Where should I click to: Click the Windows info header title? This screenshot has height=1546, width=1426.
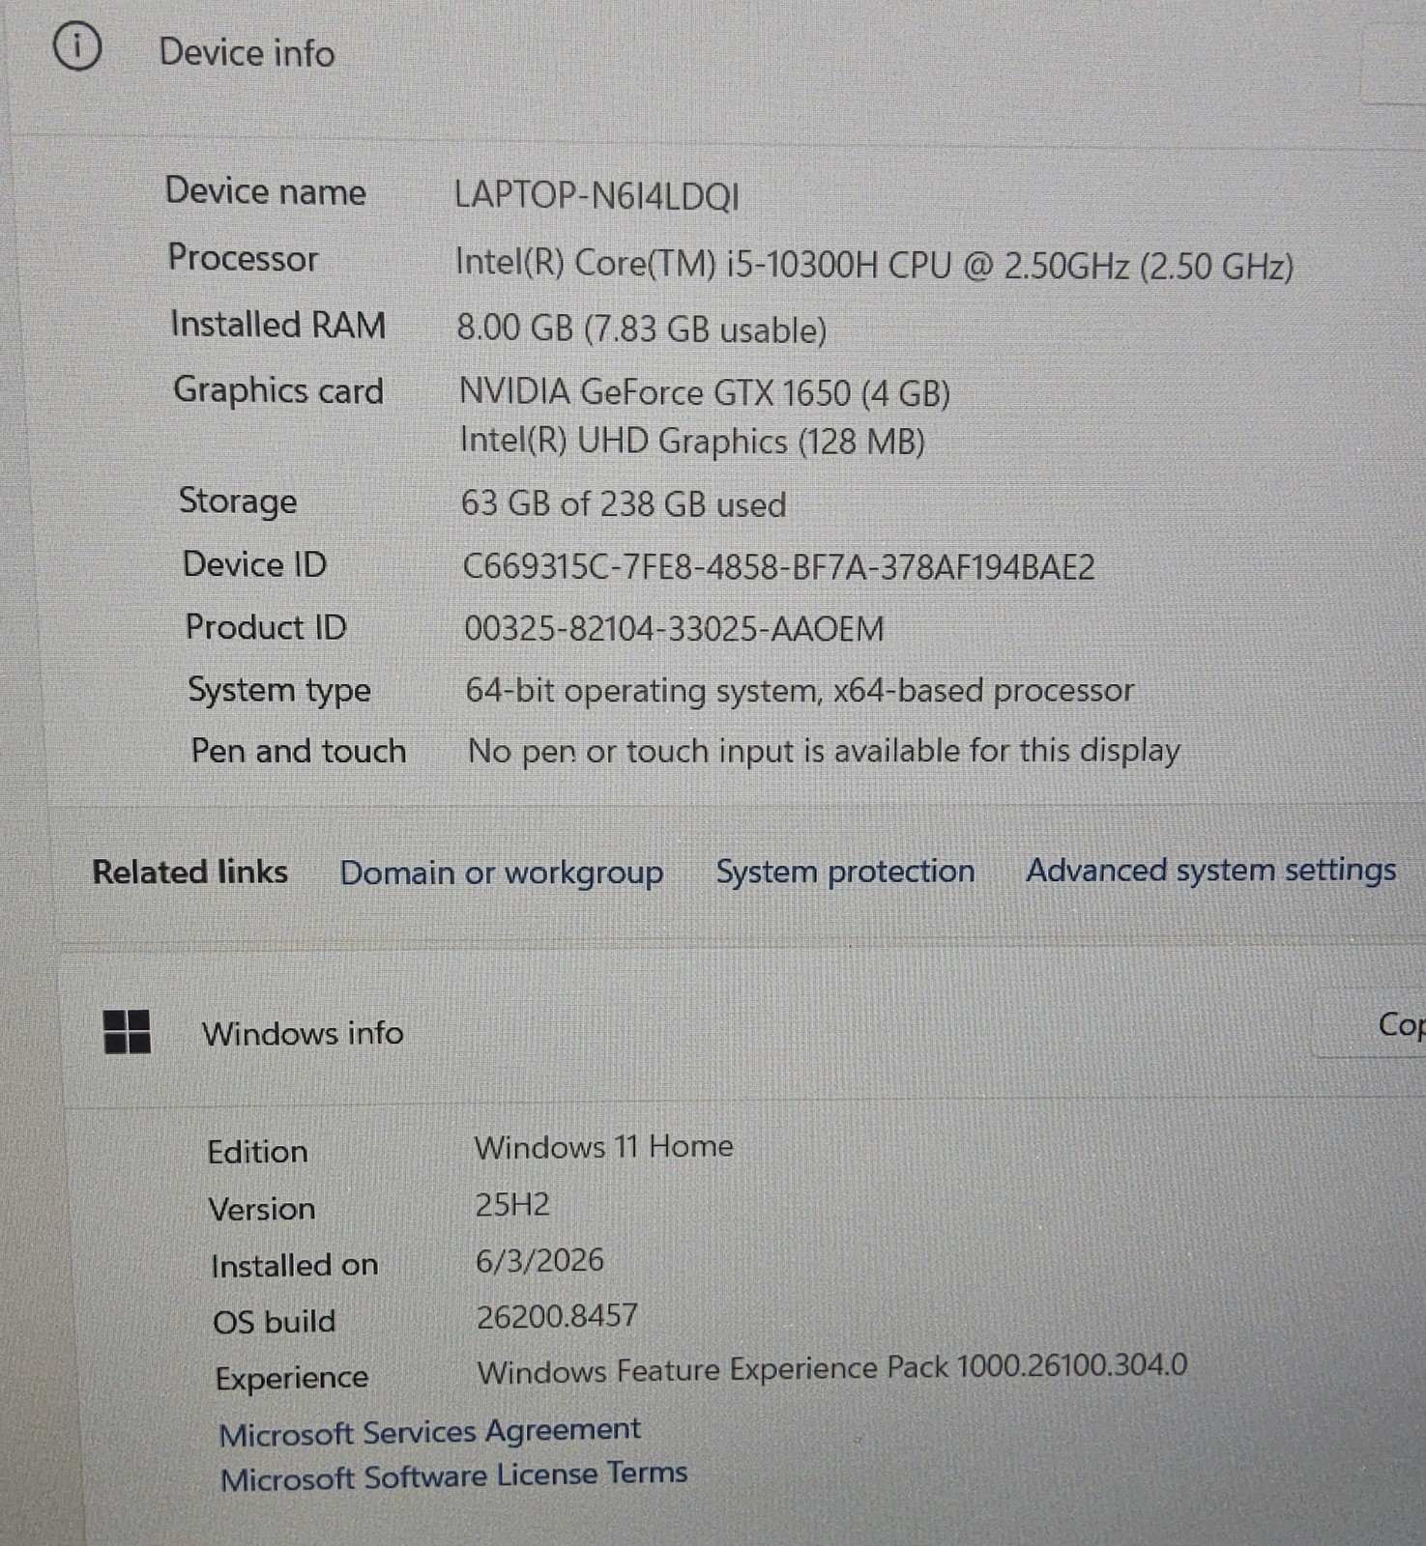pyautogui.click(x=303, y=1033)
